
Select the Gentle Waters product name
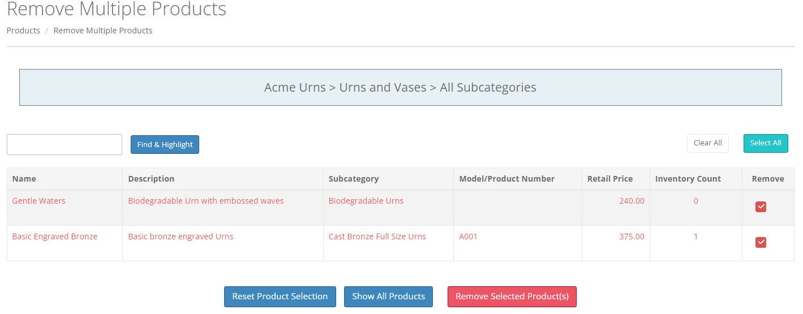click(38, 201)
